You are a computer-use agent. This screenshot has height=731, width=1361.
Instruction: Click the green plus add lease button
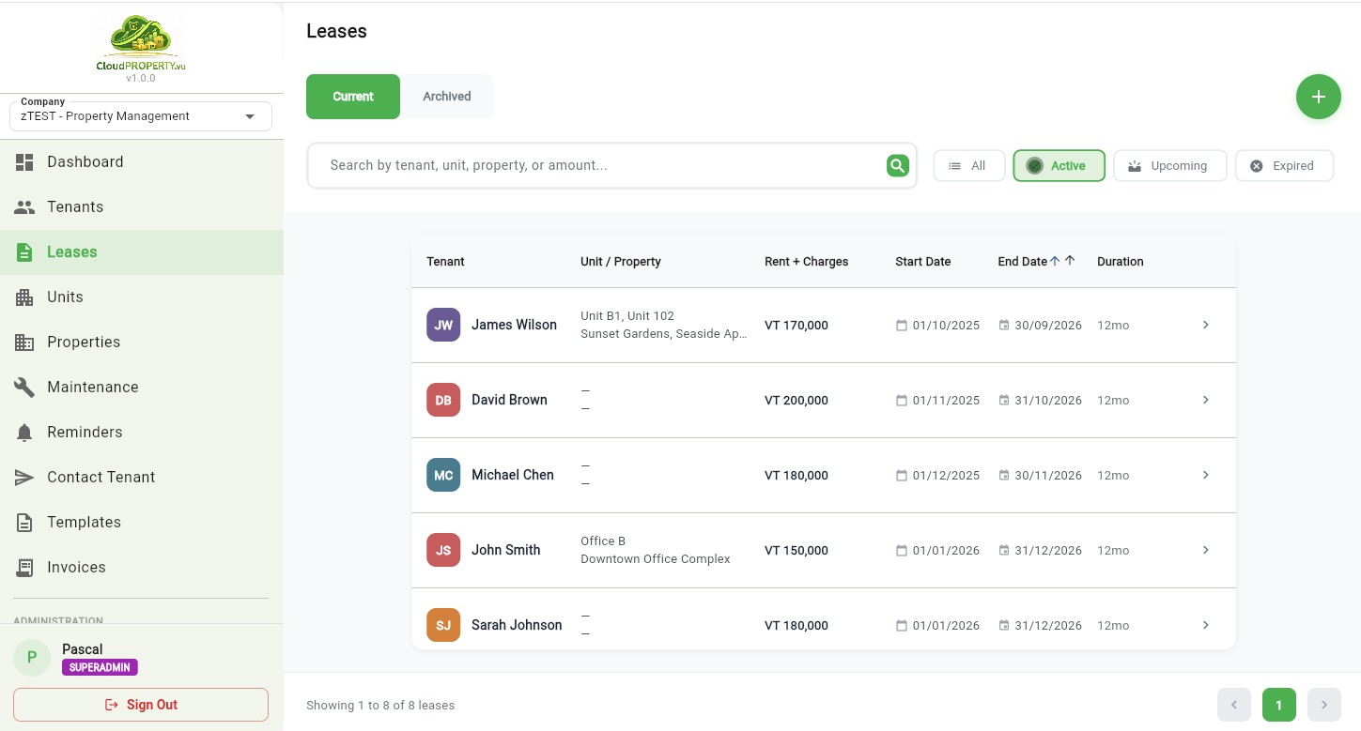pyautogui.click(x=1318, y=97)
